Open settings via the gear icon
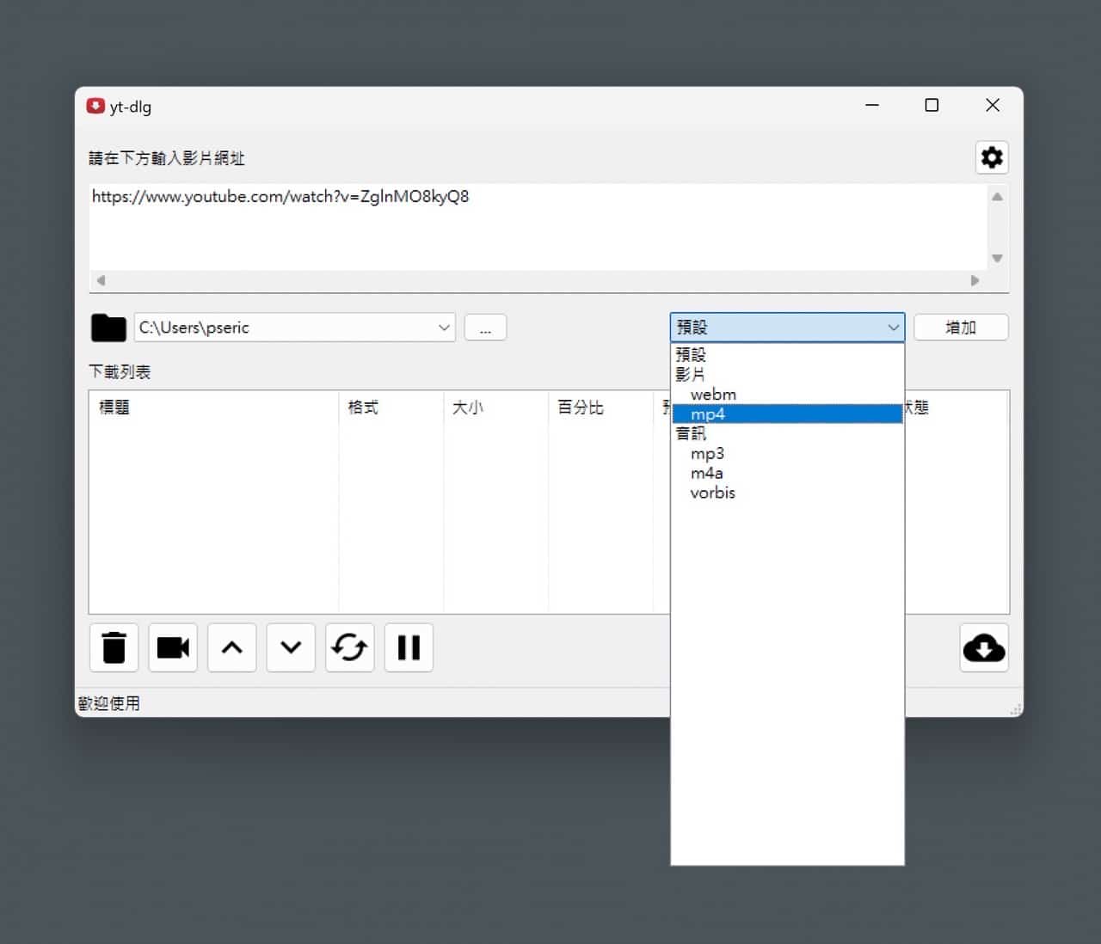This screenshot has width=1101, height=944. [992, 157]
